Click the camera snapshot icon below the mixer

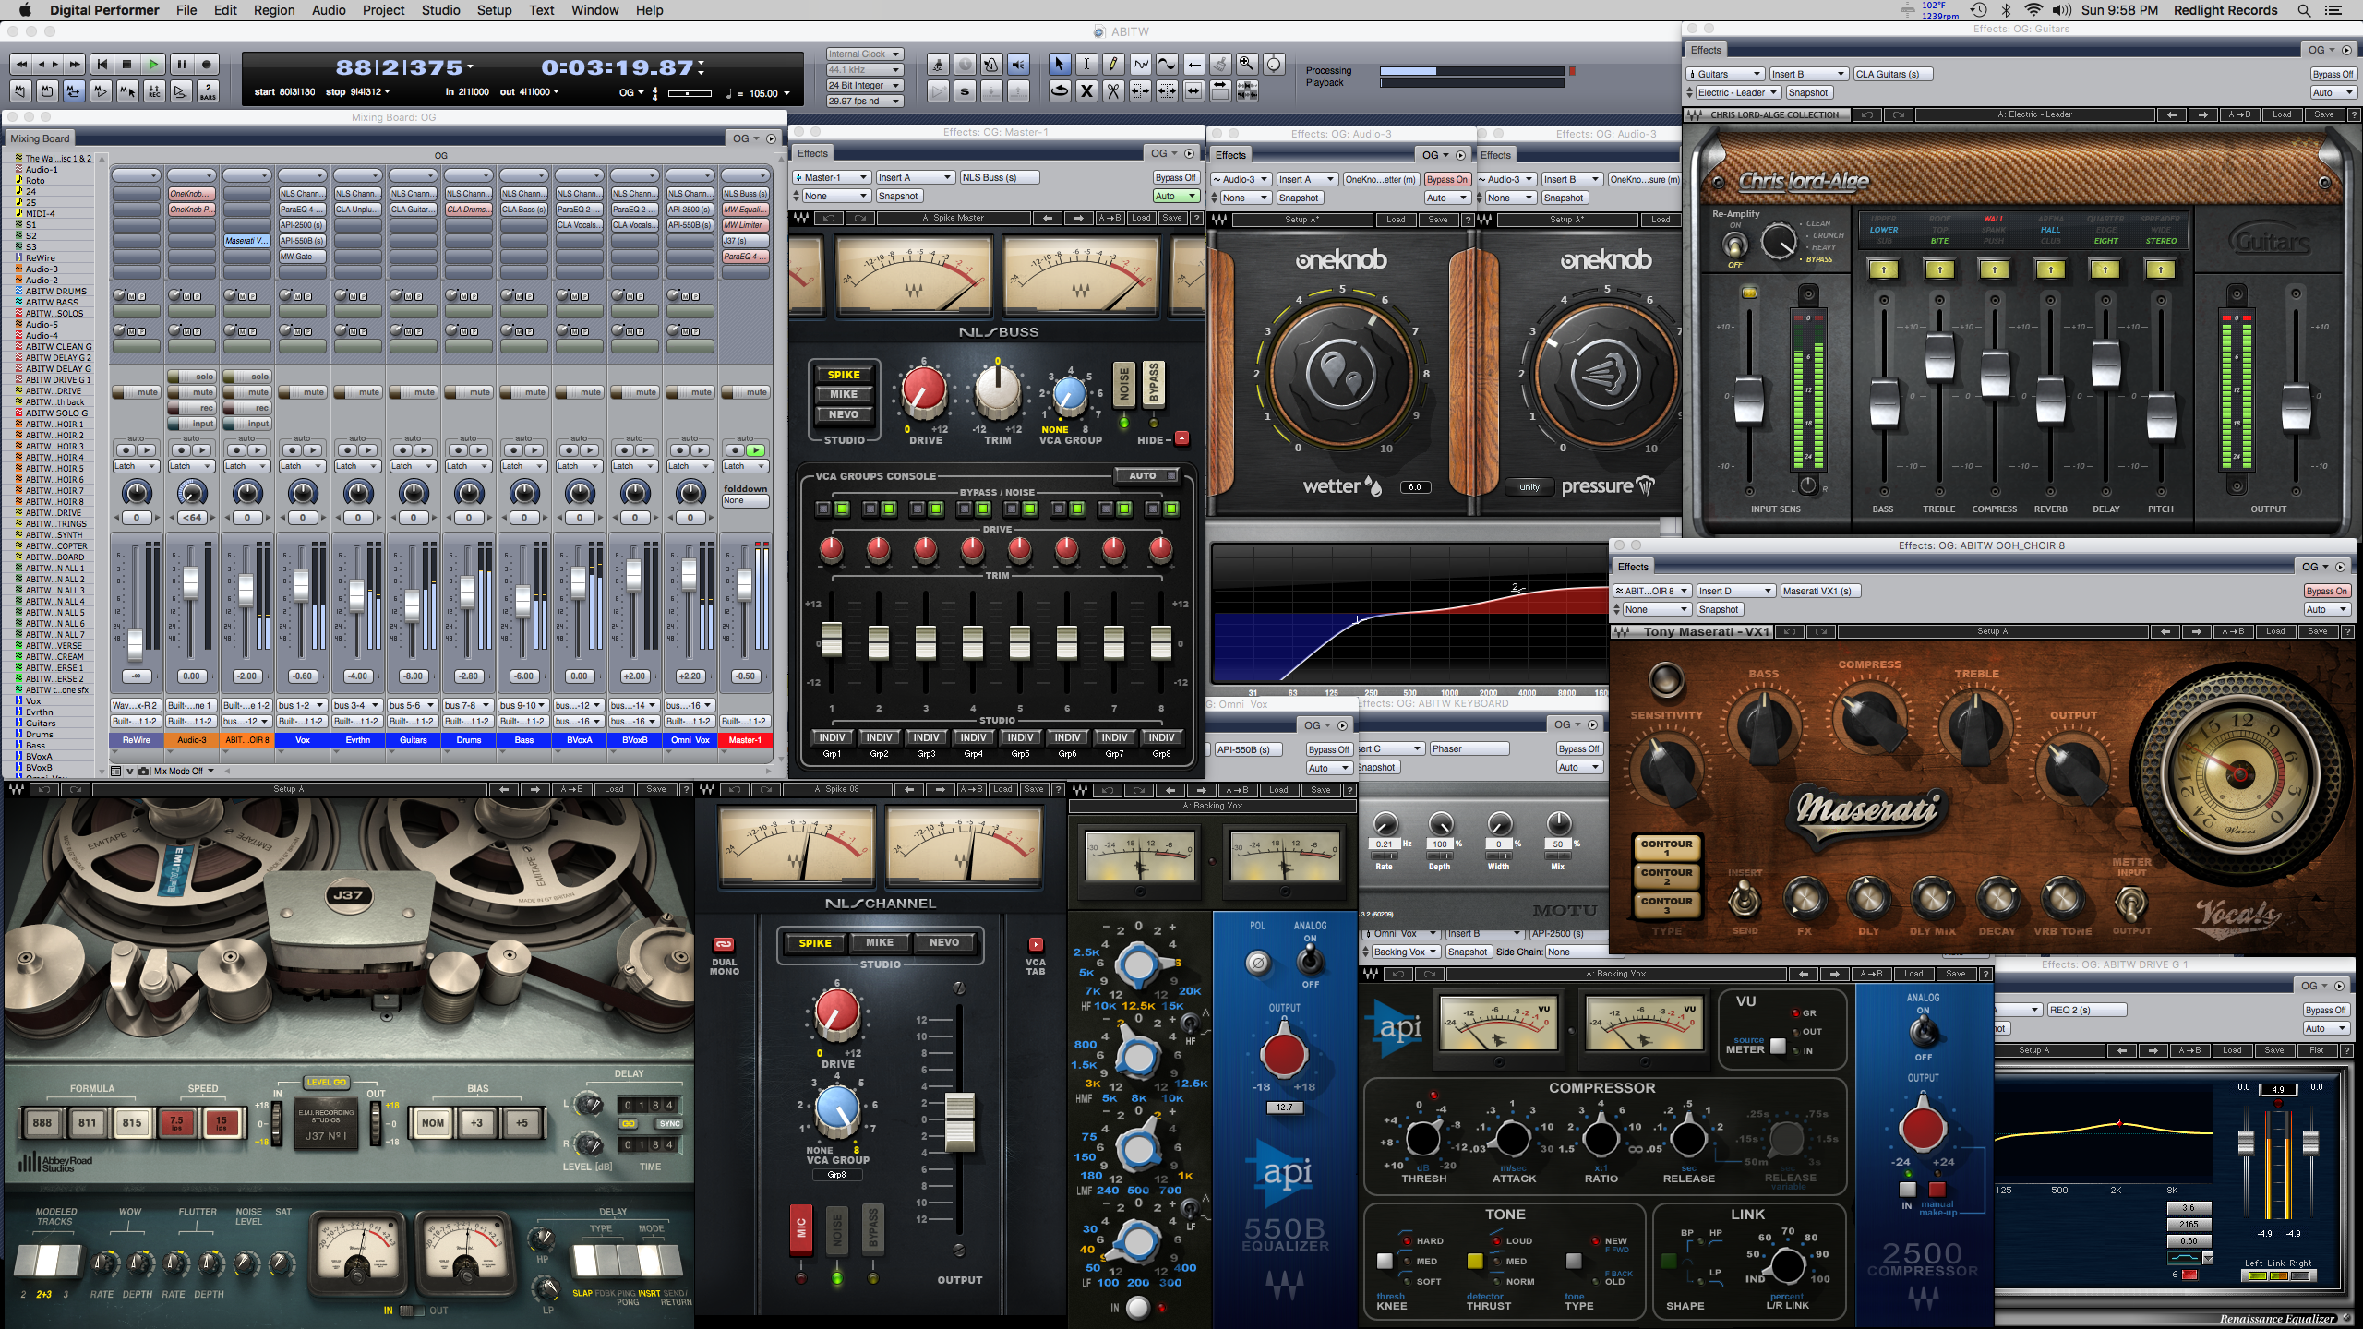click(145, 771)
